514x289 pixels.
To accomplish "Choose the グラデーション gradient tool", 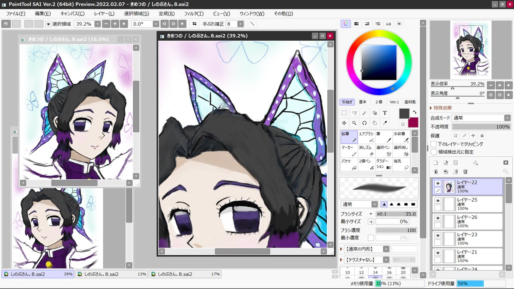I will 384,164.
